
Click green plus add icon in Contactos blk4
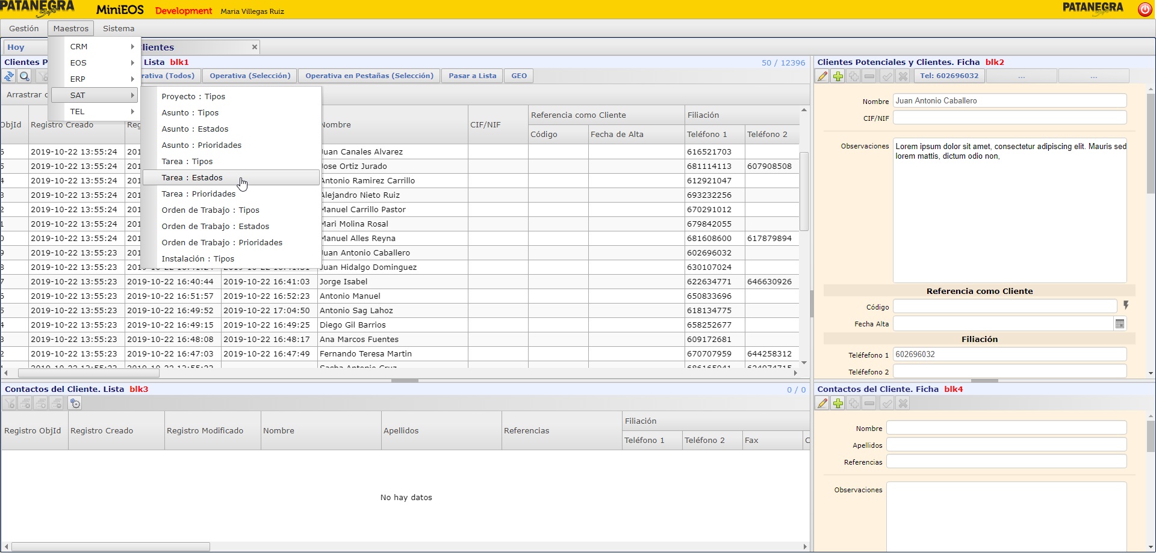(x=838, y=403)
